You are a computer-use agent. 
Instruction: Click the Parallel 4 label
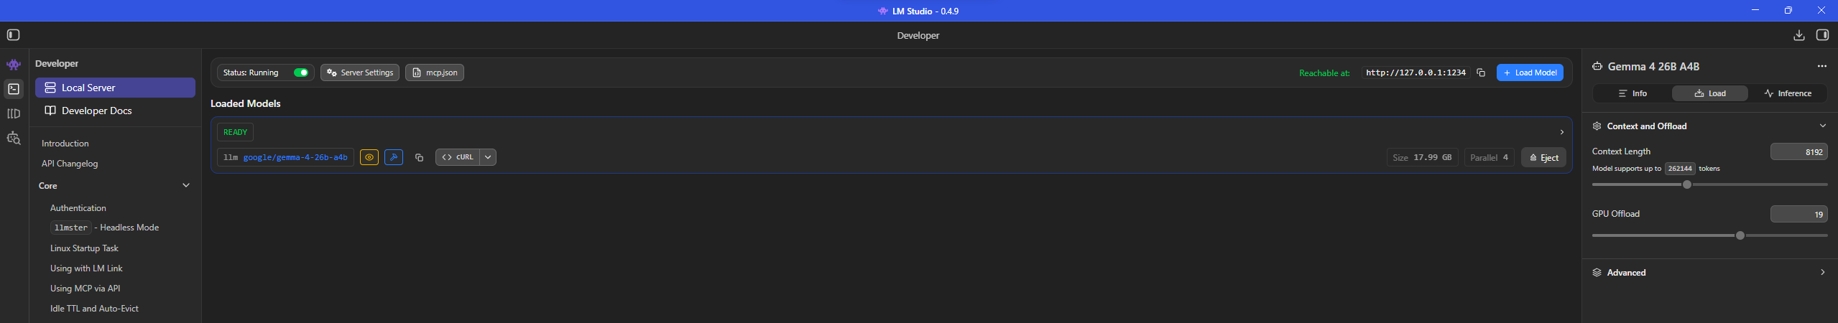1489,157
